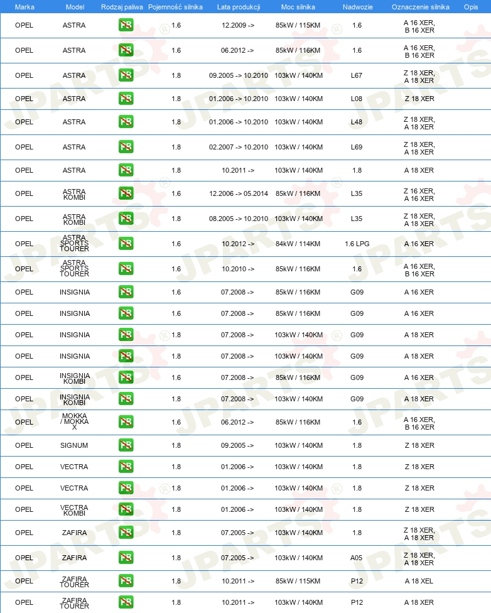Click 'Z 18 XER' in the Signum row
Screen dimensions: 491x613
point(419,445)
